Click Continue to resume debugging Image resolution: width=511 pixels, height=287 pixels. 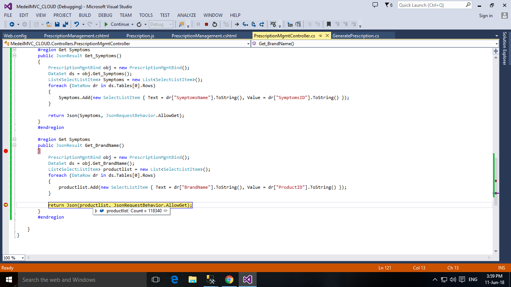(116, 24)
